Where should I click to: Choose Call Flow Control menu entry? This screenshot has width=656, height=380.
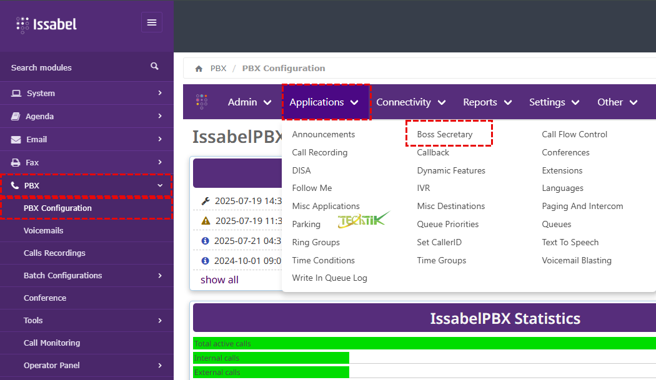click(x=574, y=134)
